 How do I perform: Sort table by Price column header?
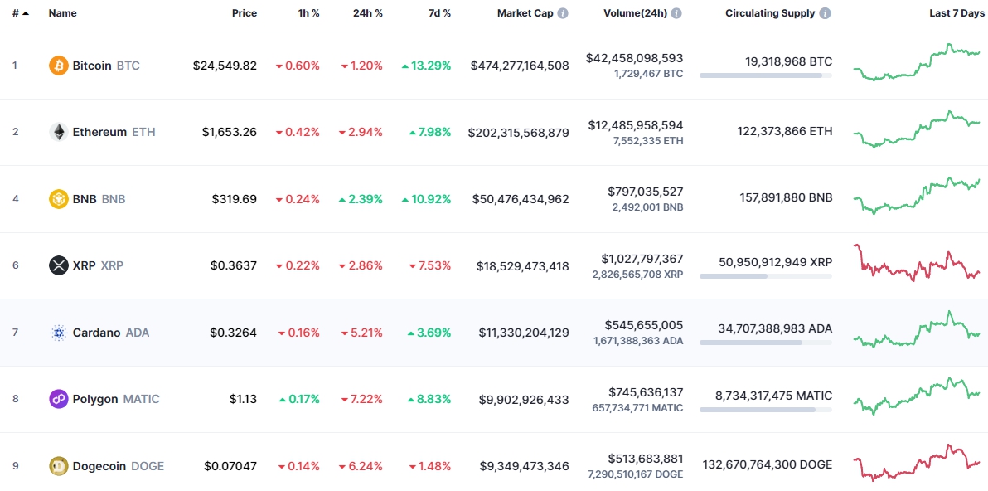click(244, 13)
